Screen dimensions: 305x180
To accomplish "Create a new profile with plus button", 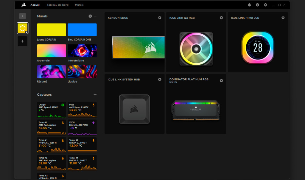I will coord(23,41).
